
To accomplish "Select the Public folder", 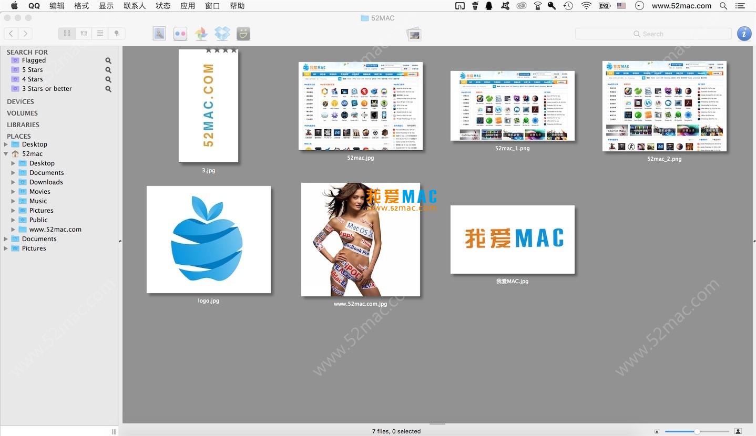I will (38, 220).
